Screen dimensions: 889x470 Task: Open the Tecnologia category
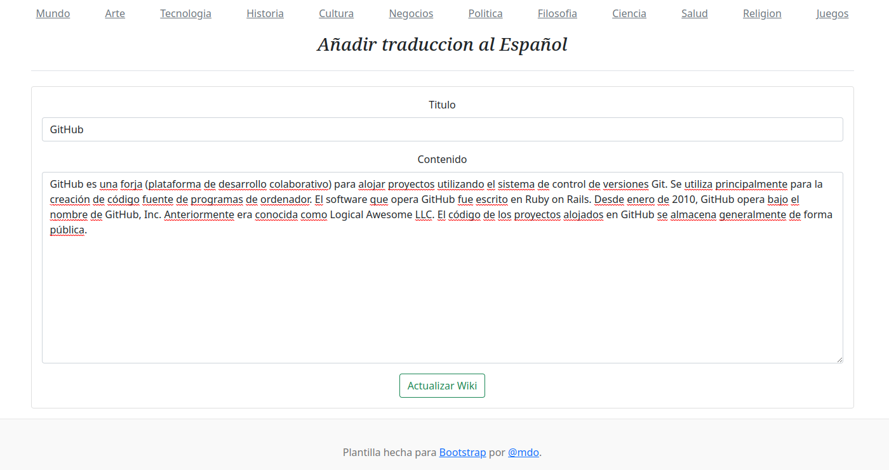click(x=185, y=13)
